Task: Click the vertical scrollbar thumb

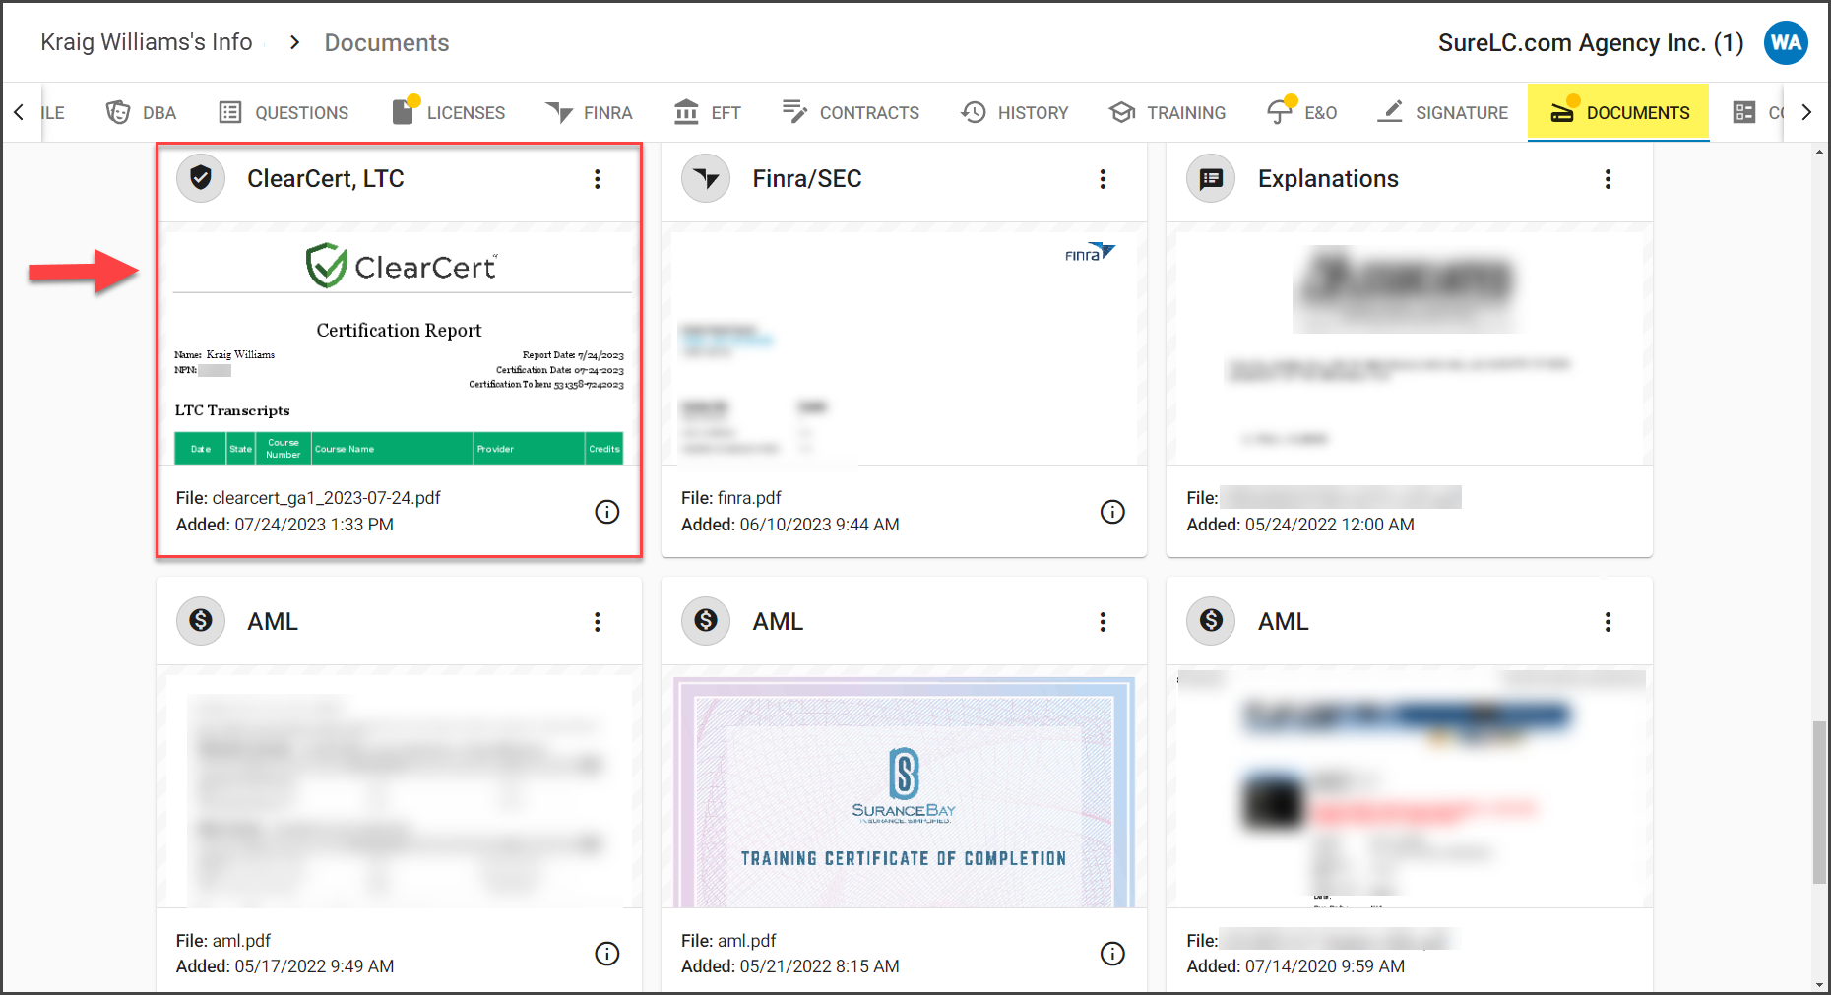Action: point(1819,802)
